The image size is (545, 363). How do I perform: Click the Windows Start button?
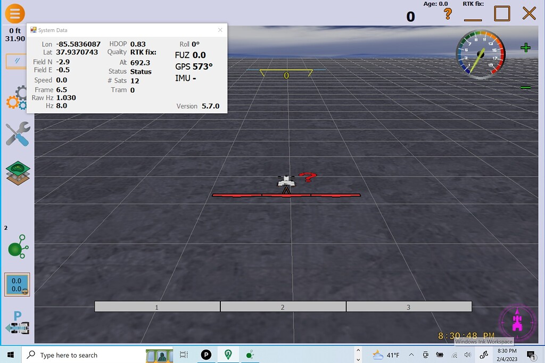click(x=11, y=355)
